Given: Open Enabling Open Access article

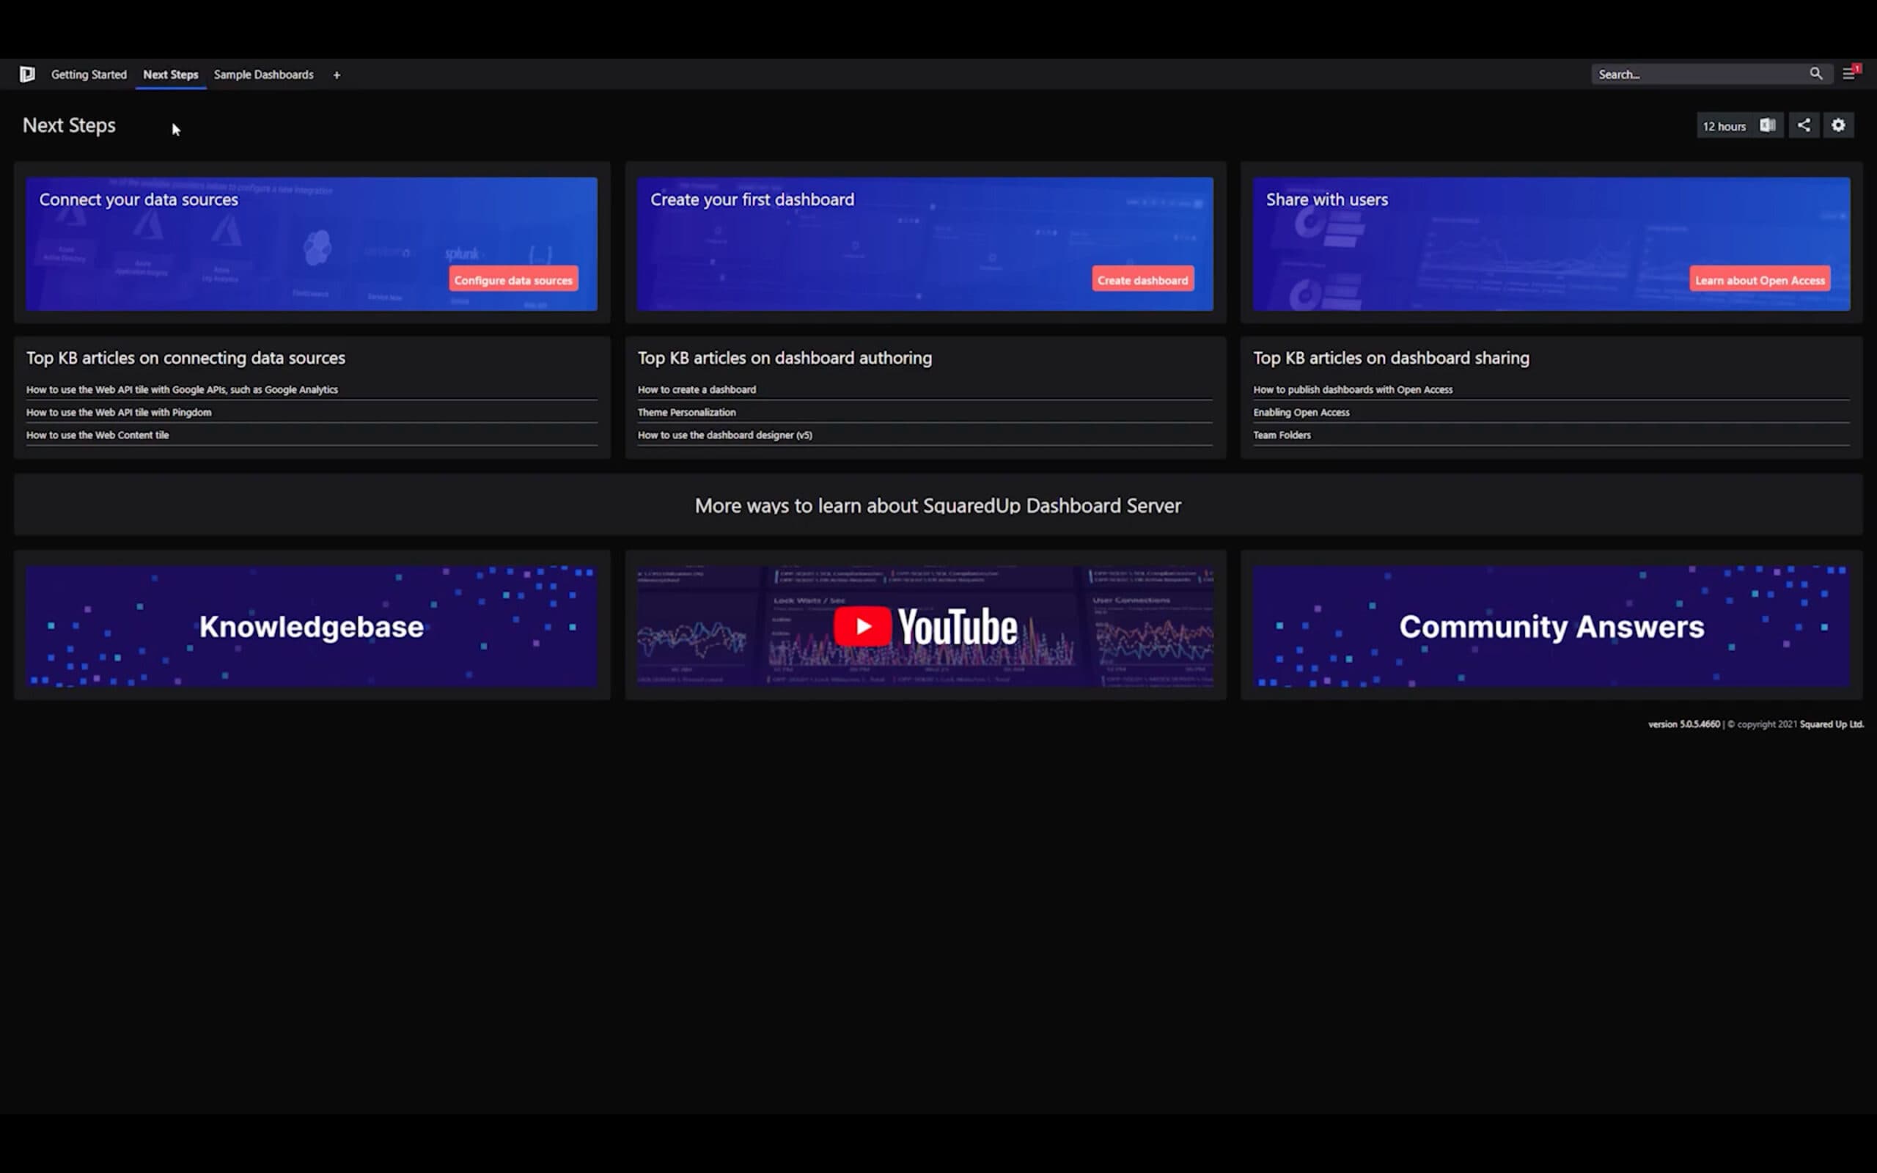Looking at the screenshot, I should 1301,412.
